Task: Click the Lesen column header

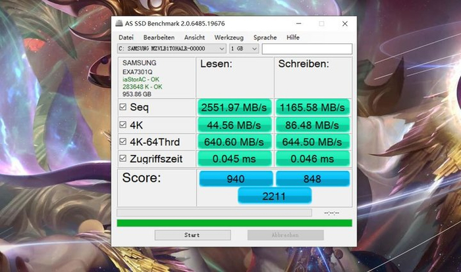Action: [216, 64]
